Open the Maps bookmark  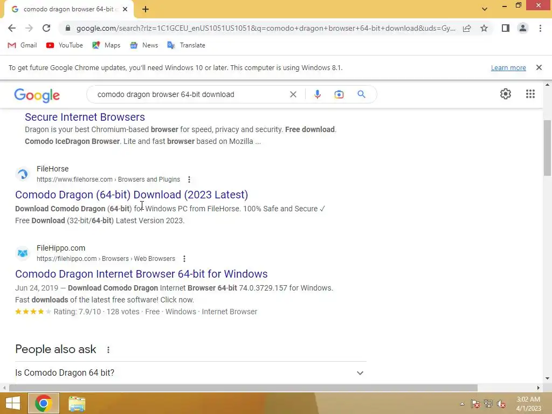pyautogui.click(x=106, y=45)
